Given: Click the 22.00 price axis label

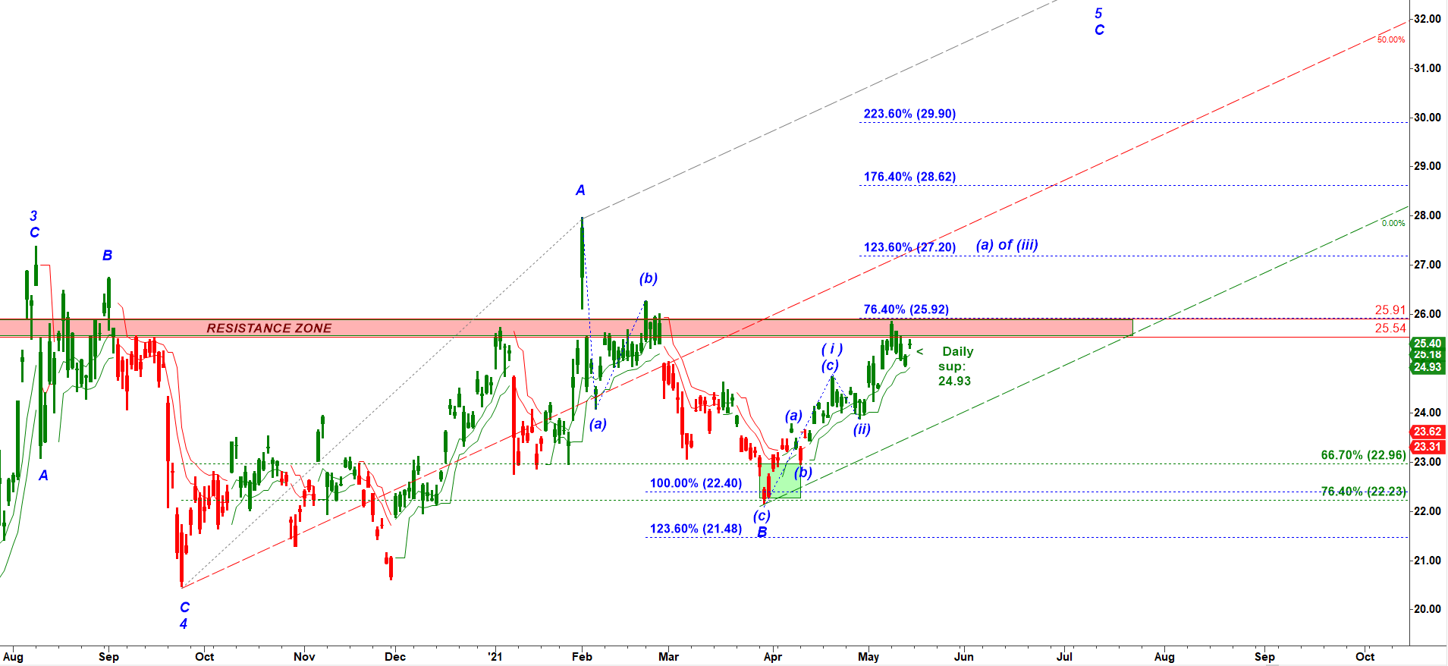Looking at the screenshot, I should [x=1427, y=511].
